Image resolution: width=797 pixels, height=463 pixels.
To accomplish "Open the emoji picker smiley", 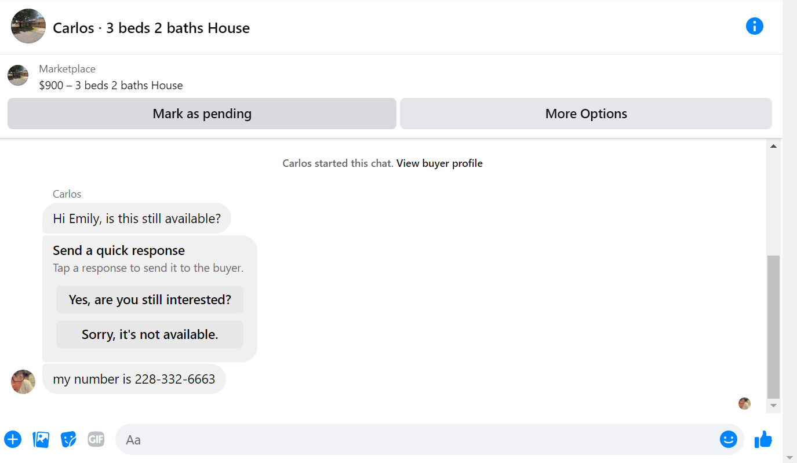I will point(728,439).
